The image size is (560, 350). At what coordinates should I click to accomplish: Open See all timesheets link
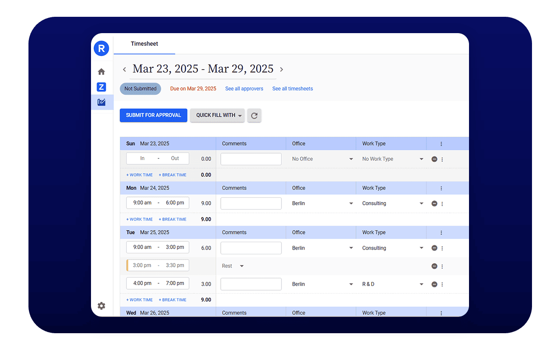pyautogui.click(x=293, y=89)
